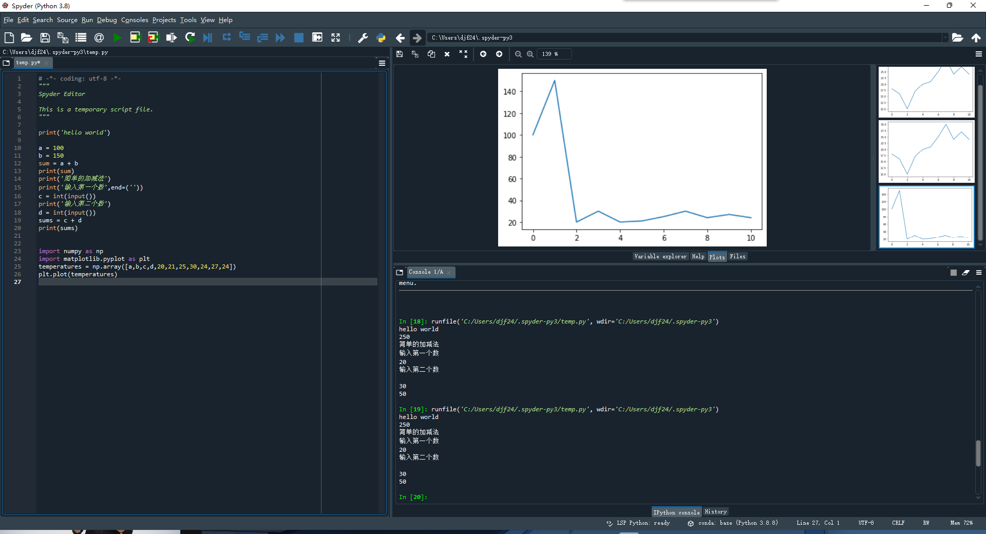The height and width of the screenshot is (534, 986).
Task: Save the current file
Action: 45,37
